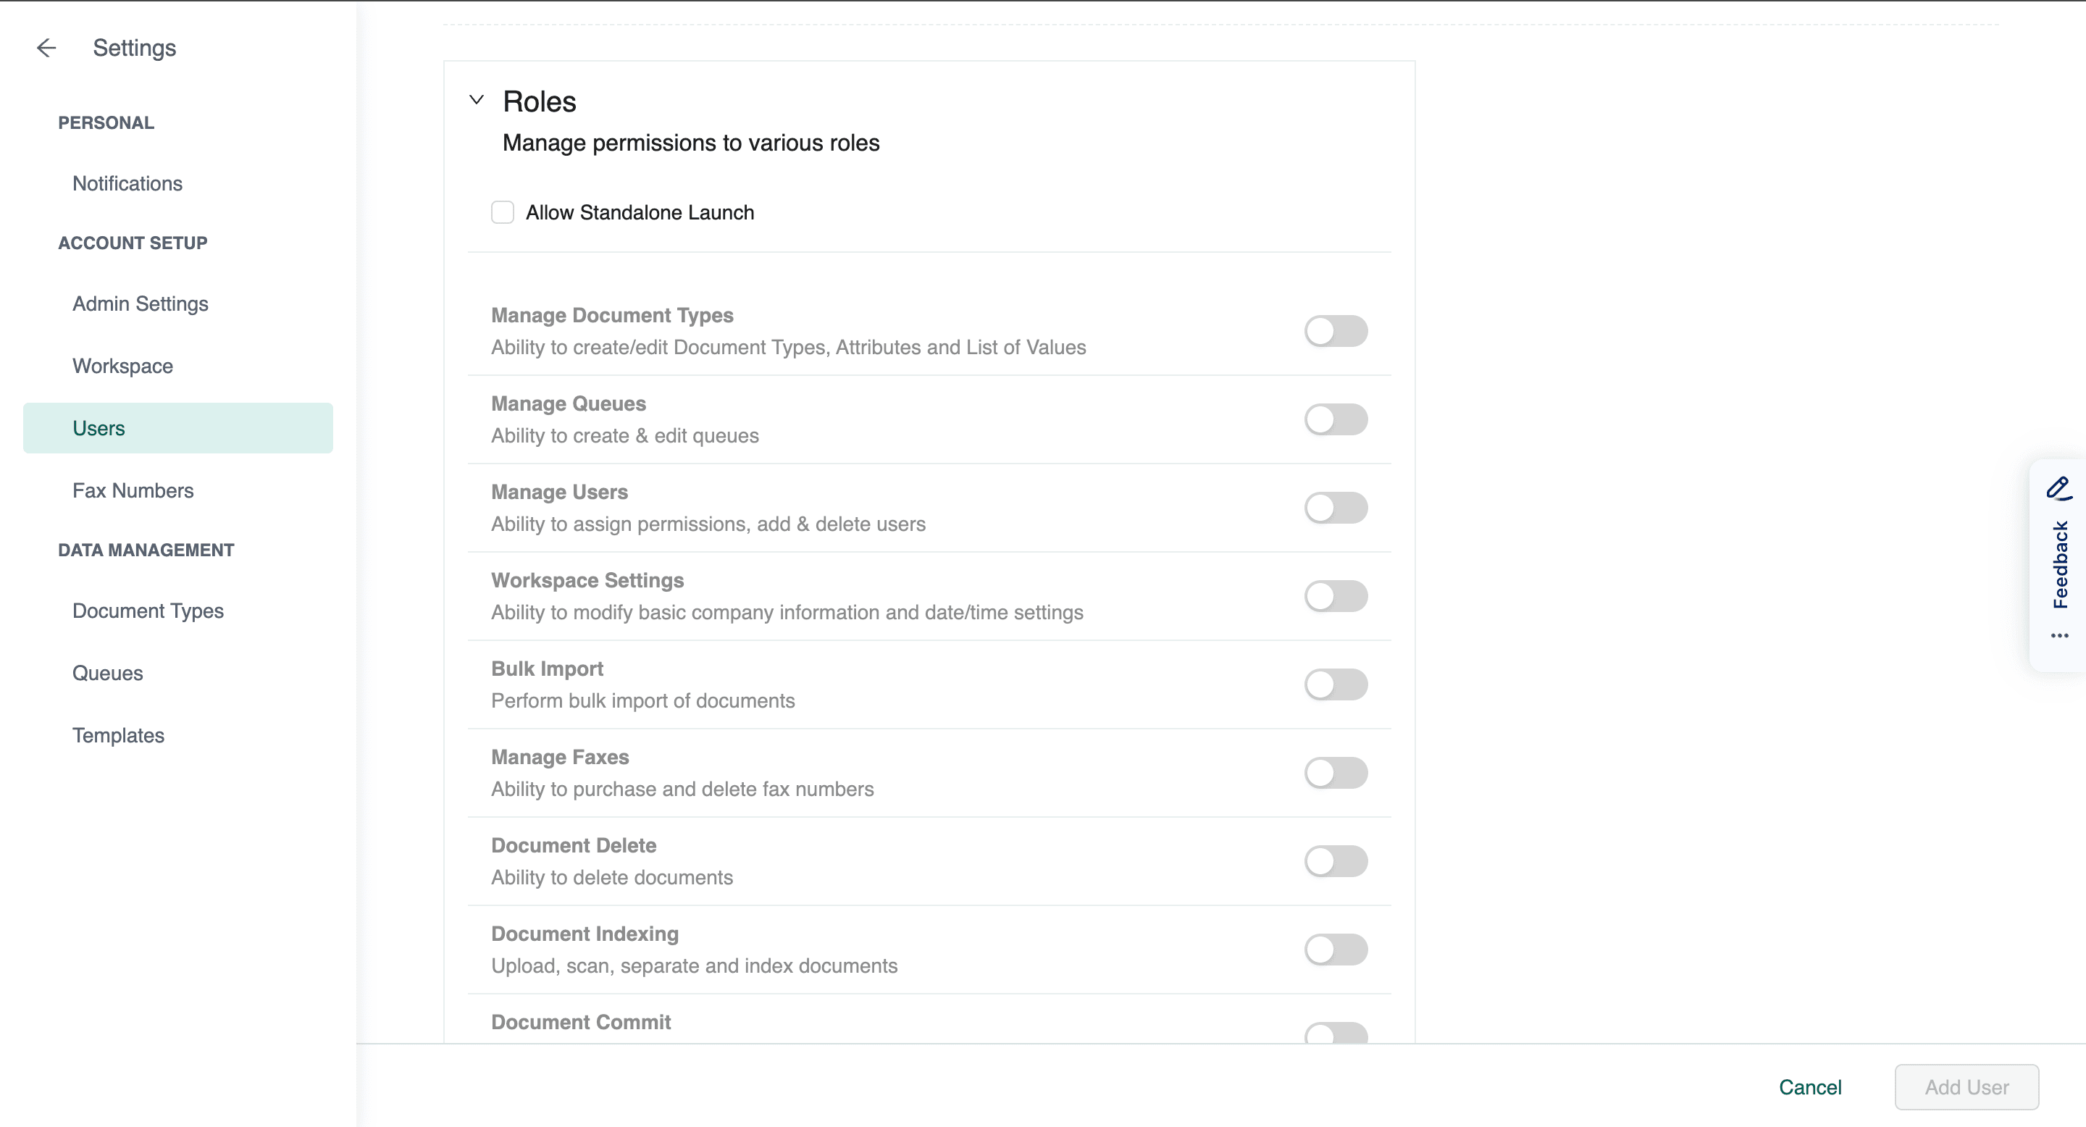
Task: Check Allow Standalone Launch
Action: pyautogui.click(x=503, y=212)
